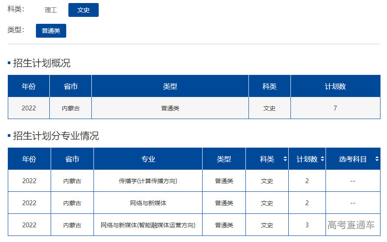Select the plain 网络与新媒体 major row
Viewport: 387px width, 242px height.
click(148, 203)
